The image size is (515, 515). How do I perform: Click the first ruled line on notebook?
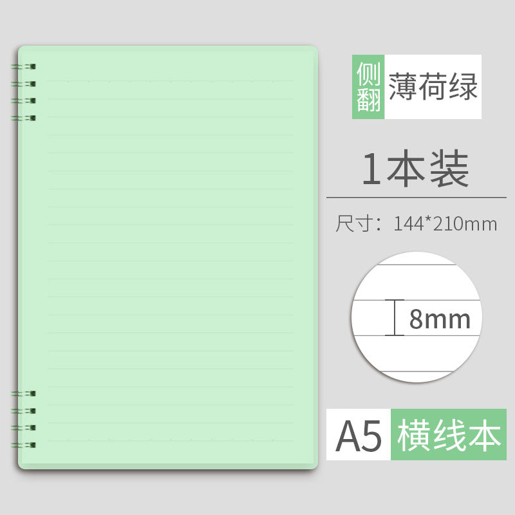pos(171,81)
